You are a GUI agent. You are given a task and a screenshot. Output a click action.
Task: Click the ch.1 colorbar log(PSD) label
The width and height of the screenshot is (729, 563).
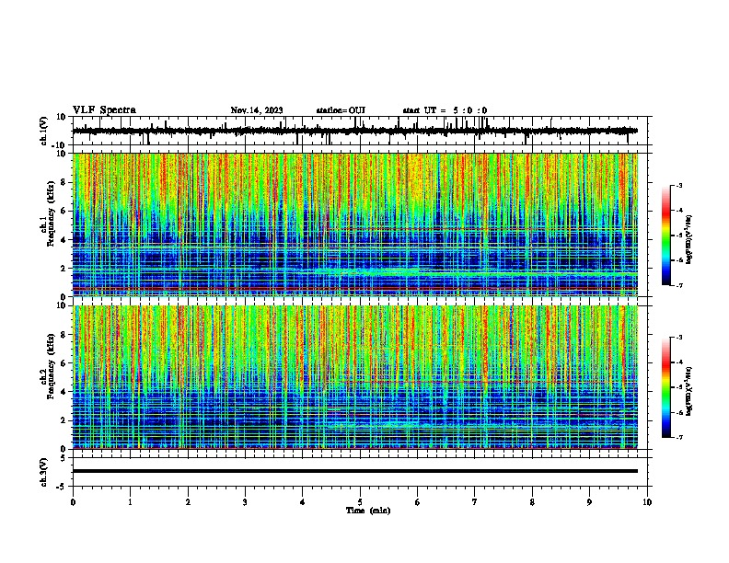click(688, 239)
